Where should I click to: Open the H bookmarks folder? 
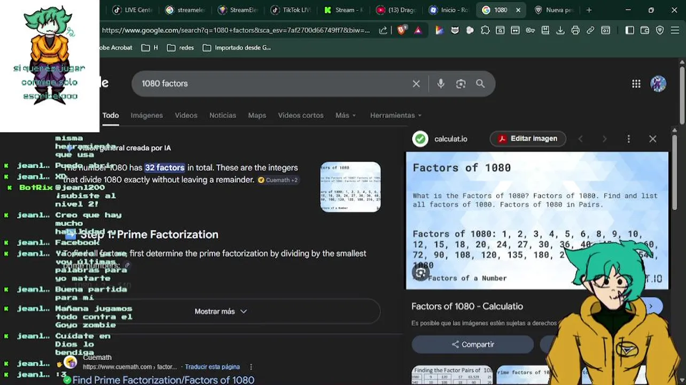click(149, 48)
